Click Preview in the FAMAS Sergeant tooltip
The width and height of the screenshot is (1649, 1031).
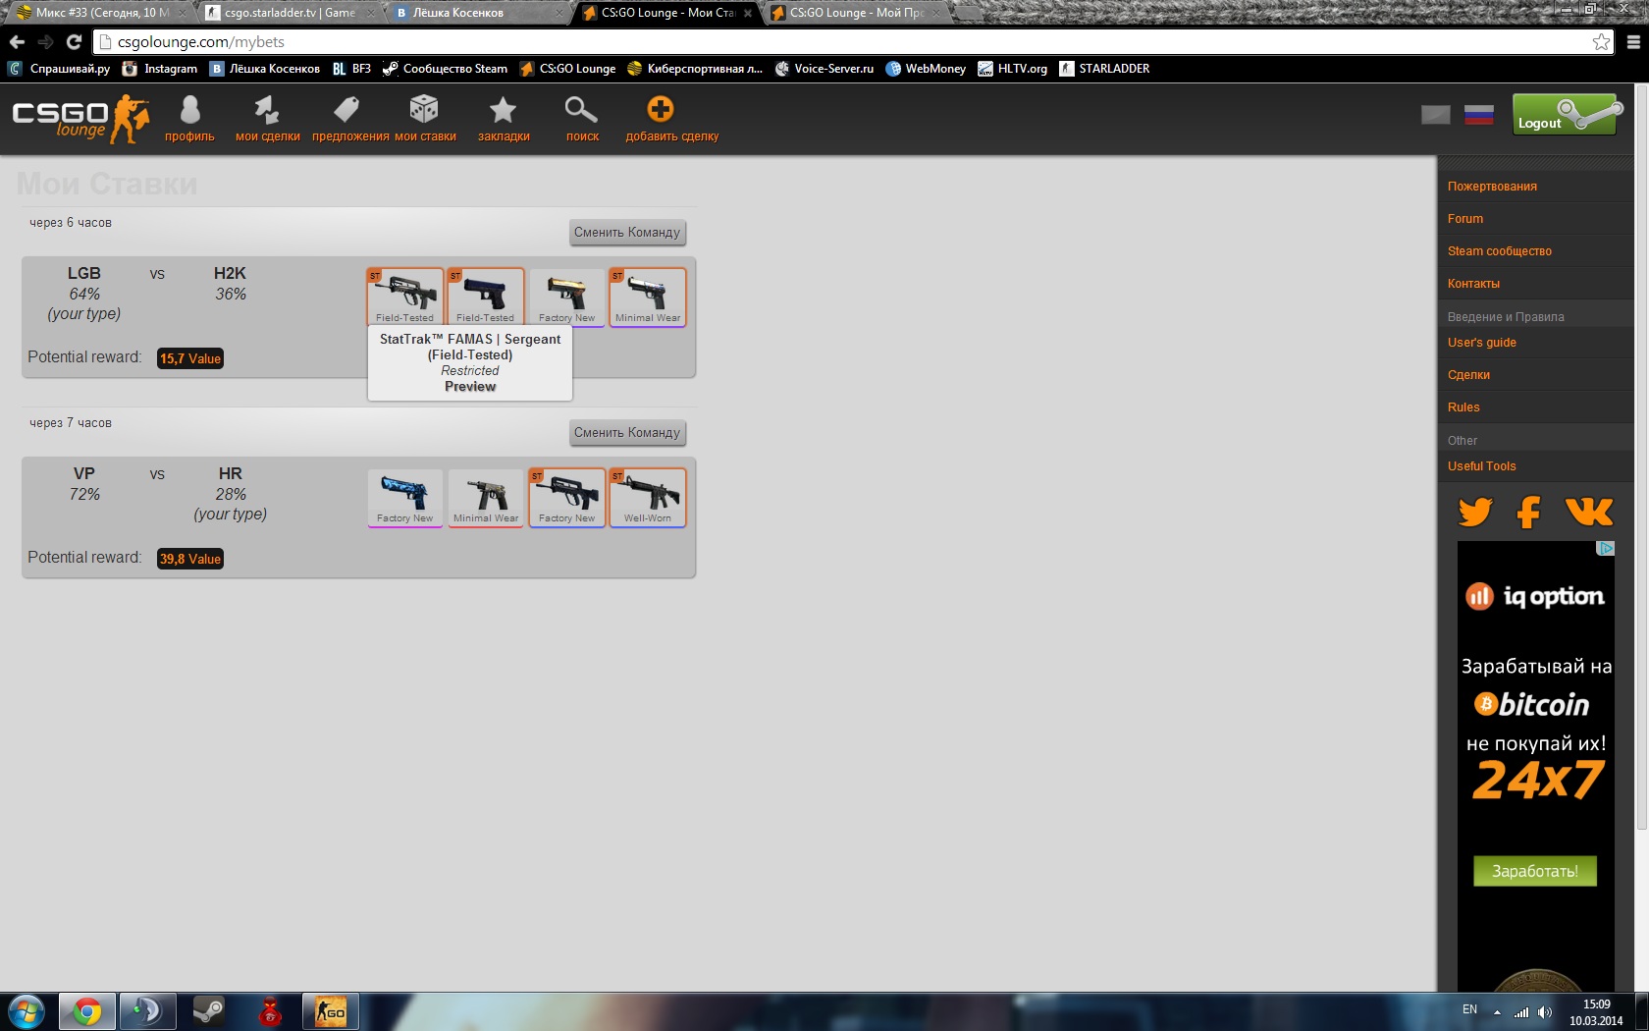coord(470,387)
